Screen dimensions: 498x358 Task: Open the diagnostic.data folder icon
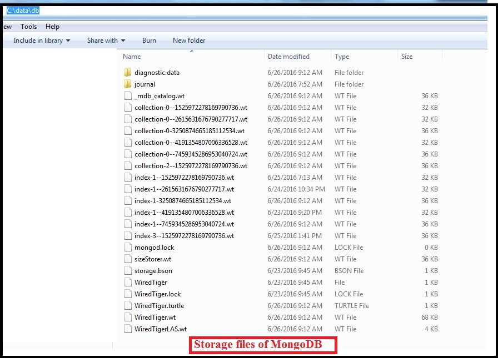point(127,73)
